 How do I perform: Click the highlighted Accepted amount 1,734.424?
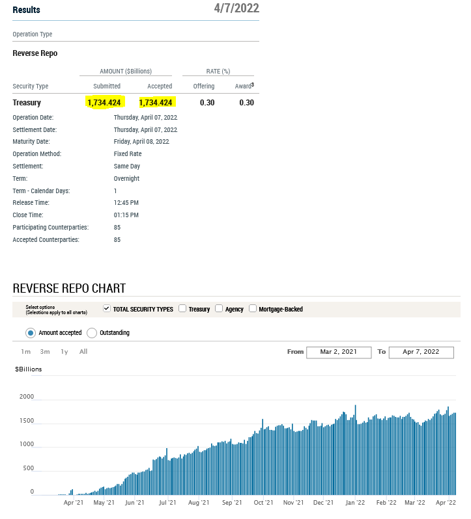[x=156, y=103]
